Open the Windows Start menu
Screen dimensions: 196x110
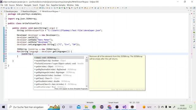(x=3, y=107)
